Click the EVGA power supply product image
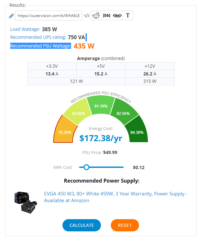The height and width of the screenshot is (241, 205). coord(26,202)
